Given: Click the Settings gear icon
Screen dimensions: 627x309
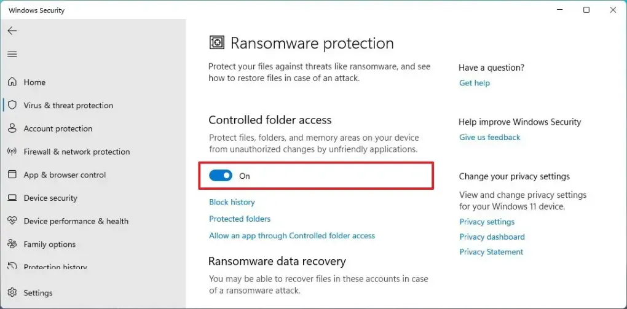Looking at the screenshot, I should (x=12, y=292).
